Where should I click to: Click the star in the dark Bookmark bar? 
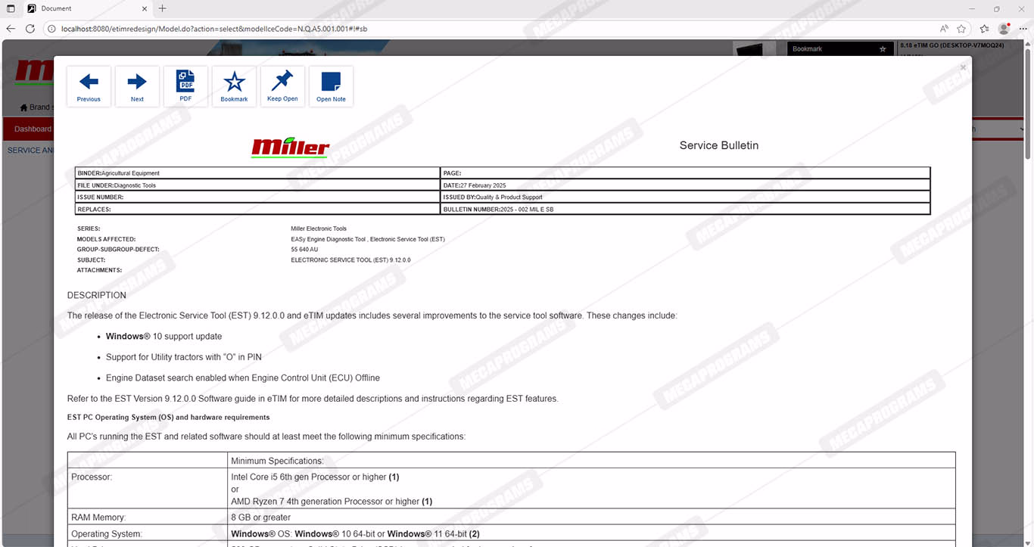point(883,49)
